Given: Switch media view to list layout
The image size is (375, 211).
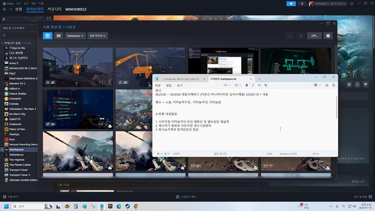Looking at the screenshot, I should pos(59,36).
